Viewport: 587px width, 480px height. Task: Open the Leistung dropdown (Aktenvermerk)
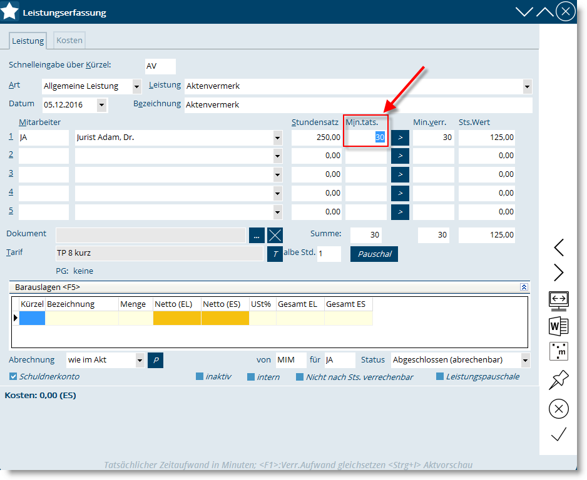(x=527, y=87)
